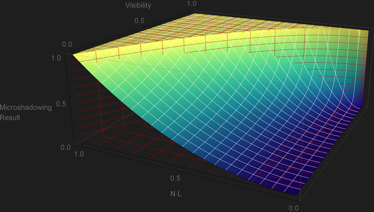The image size is (374, 212).
Task: Click the 1.0 tick on Visibility axis
Action: point(193,3)
